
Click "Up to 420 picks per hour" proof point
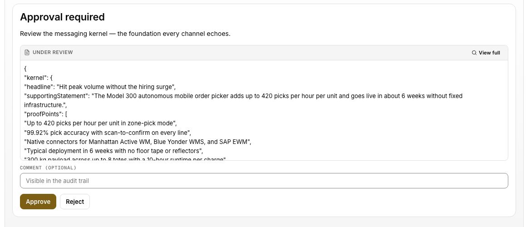pos(101,123)
